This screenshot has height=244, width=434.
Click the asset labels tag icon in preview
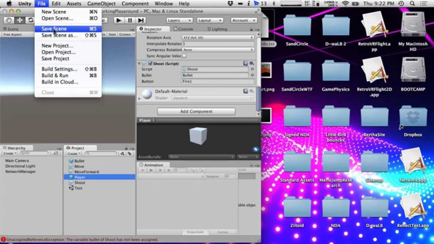click(256, 149)
